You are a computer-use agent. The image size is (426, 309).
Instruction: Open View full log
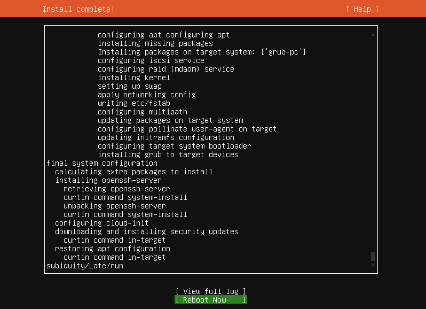click(x=211, y=291)
